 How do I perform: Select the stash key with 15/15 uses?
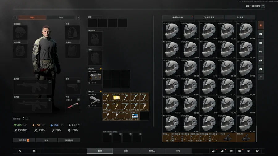click(x=167, y=137)
